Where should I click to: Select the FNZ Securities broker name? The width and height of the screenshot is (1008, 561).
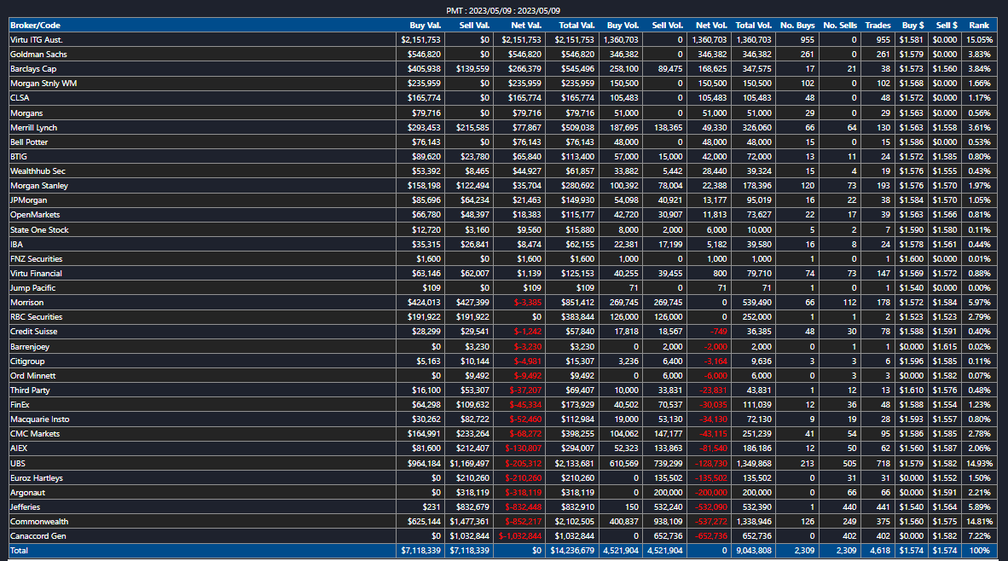36,259
